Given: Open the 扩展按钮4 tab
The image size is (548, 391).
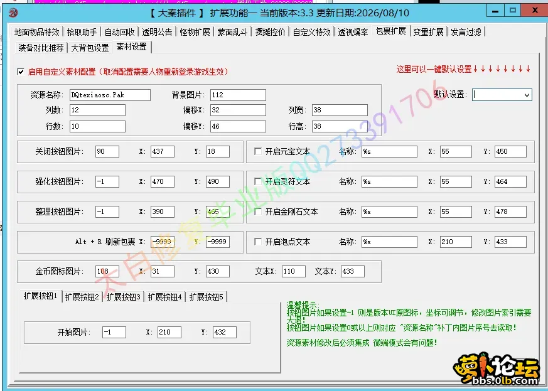Looking at the screenshot, I should coord(165,297).
